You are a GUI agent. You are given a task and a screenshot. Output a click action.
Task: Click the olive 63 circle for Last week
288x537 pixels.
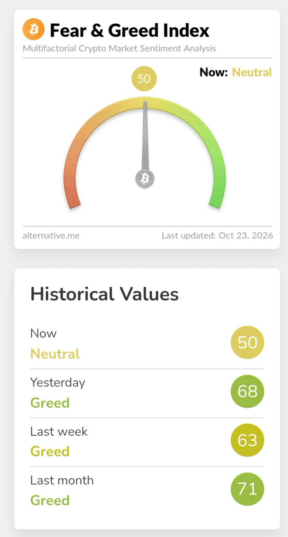click(x=247, y=440)
